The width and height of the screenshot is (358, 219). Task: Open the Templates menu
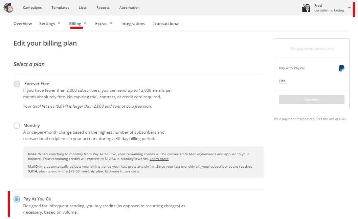click(60, 7)
